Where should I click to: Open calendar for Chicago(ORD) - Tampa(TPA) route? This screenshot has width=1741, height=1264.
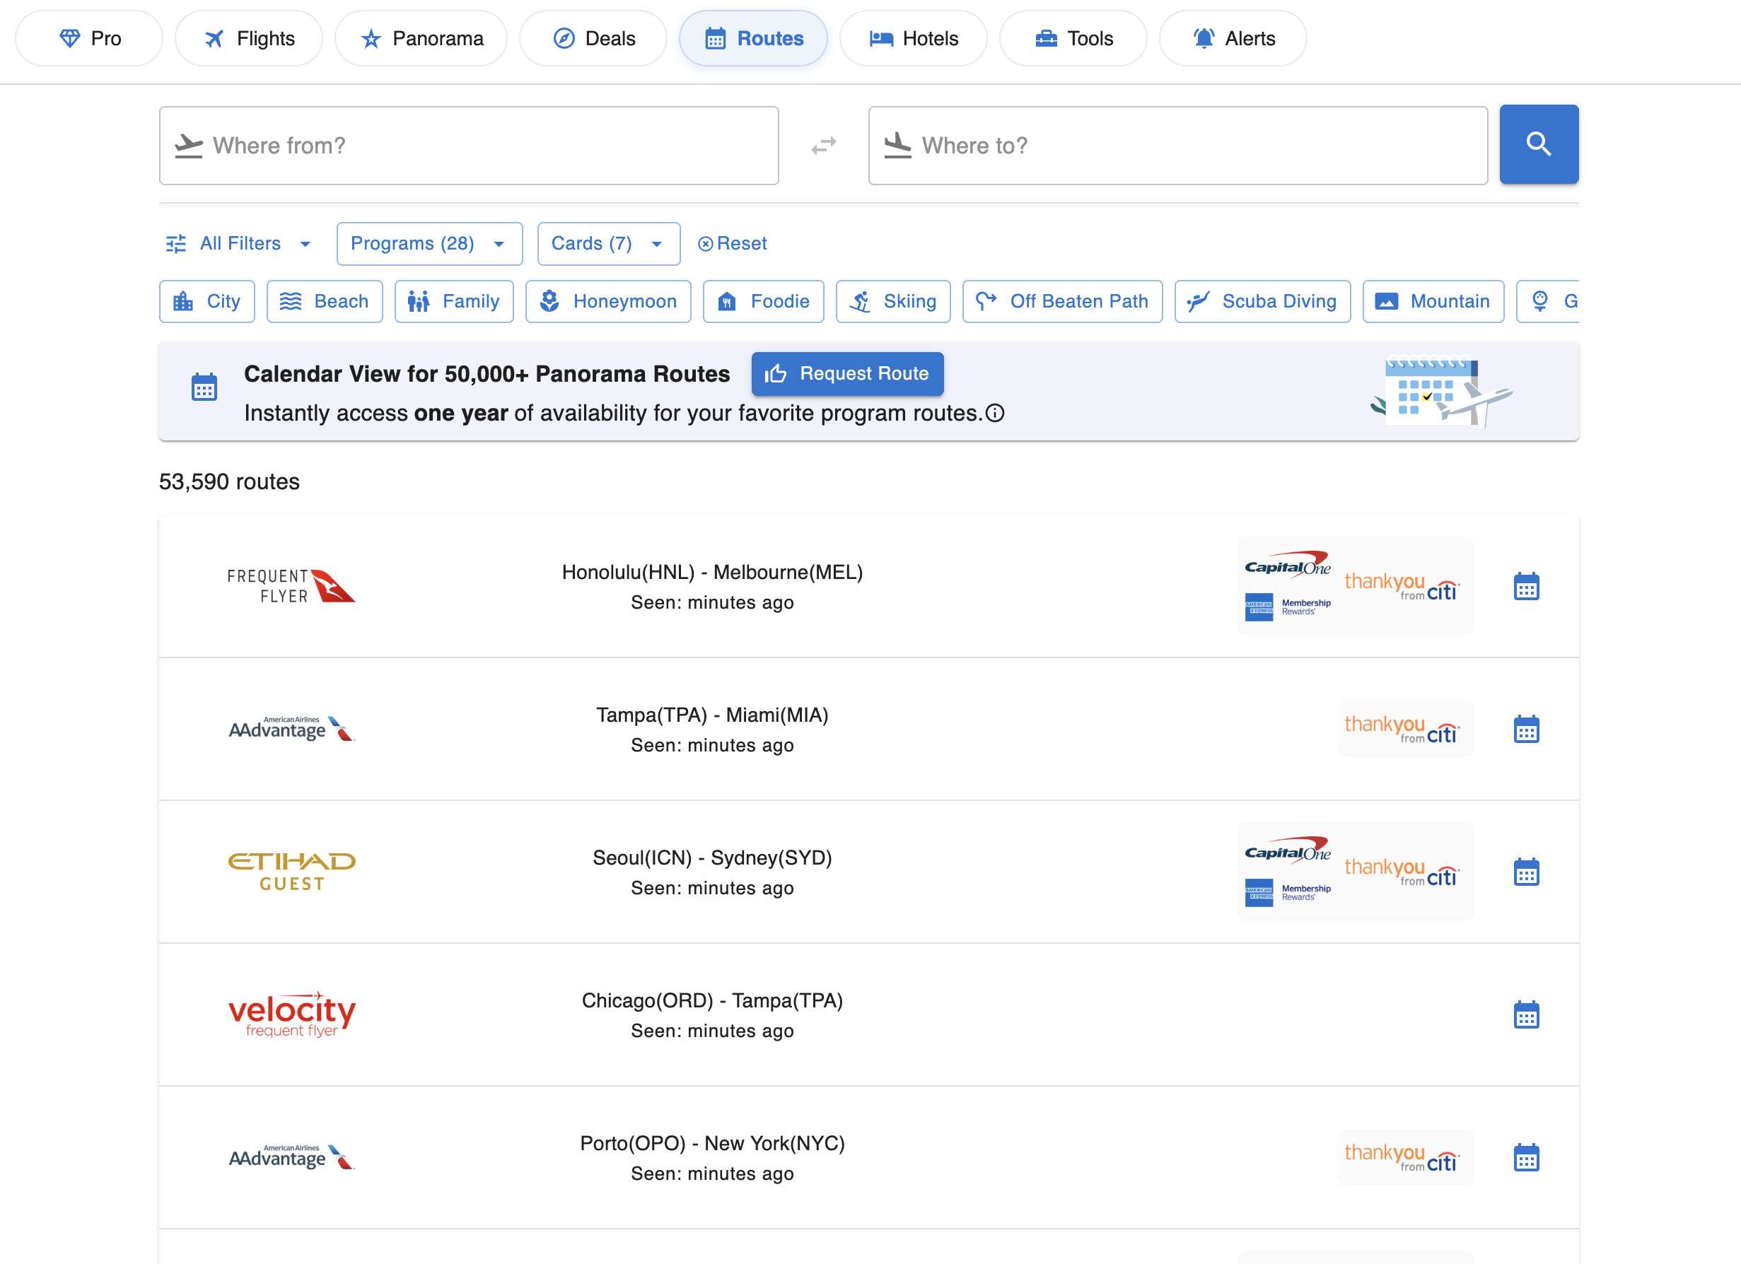1526,1014
